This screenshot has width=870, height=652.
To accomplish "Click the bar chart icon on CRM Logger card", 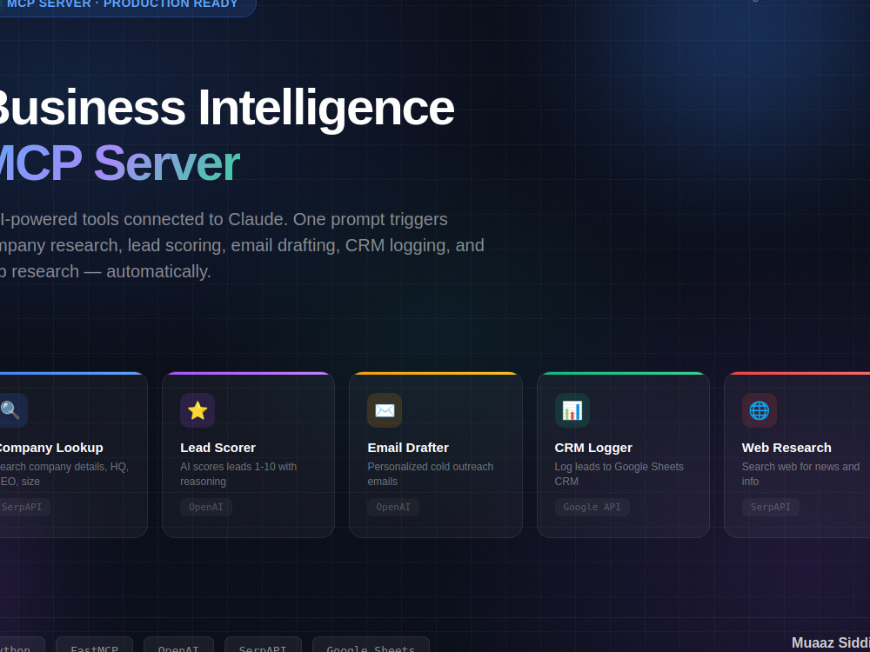I will point(572,410).
